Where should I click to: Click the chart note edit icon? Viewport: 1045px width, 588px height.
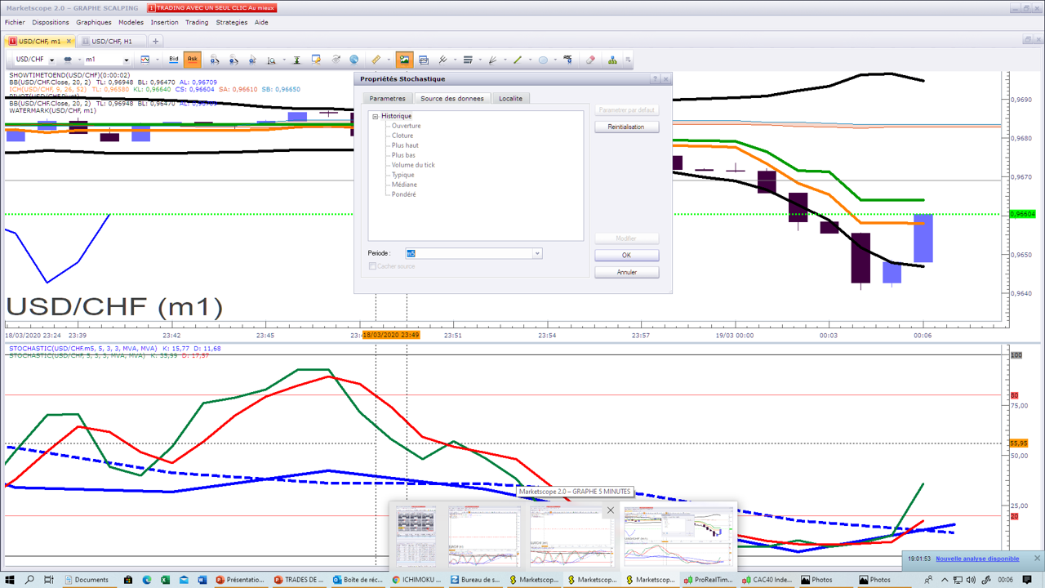pos(316,60)
